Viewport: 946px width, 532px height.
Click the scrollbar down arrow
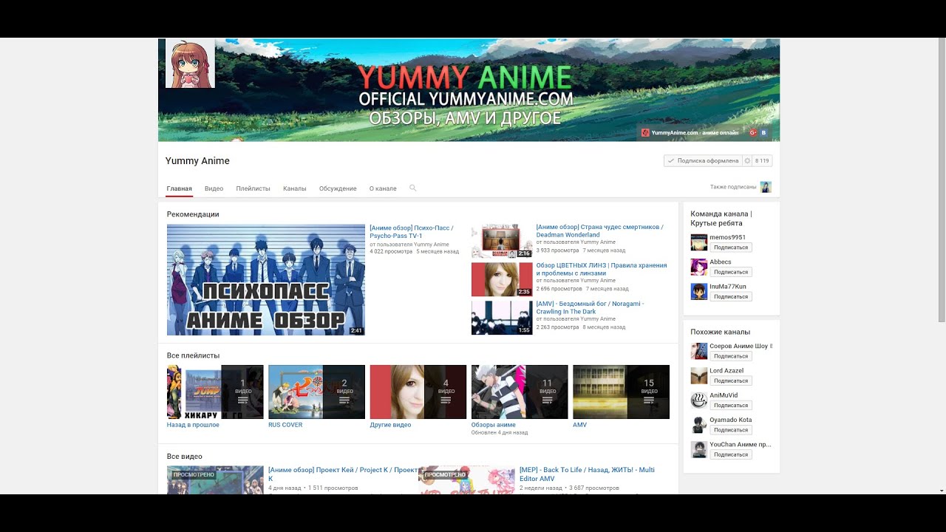(942, 491)
